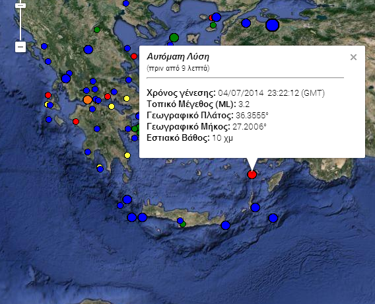This screenshot has width=375, height=304.
Task: Select the small green marker in northern mainland Greece
Action: tap(97, 30)
